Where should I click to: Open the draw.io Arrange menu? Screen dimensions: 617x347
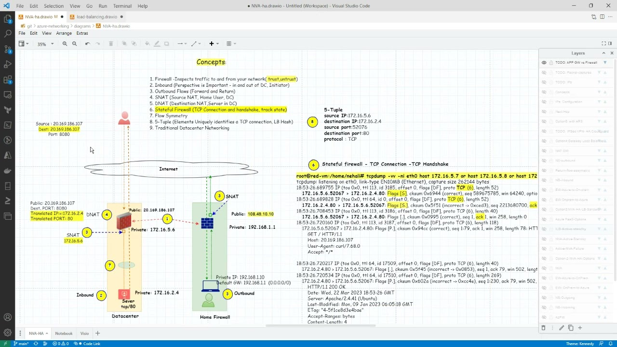[64, 33]
